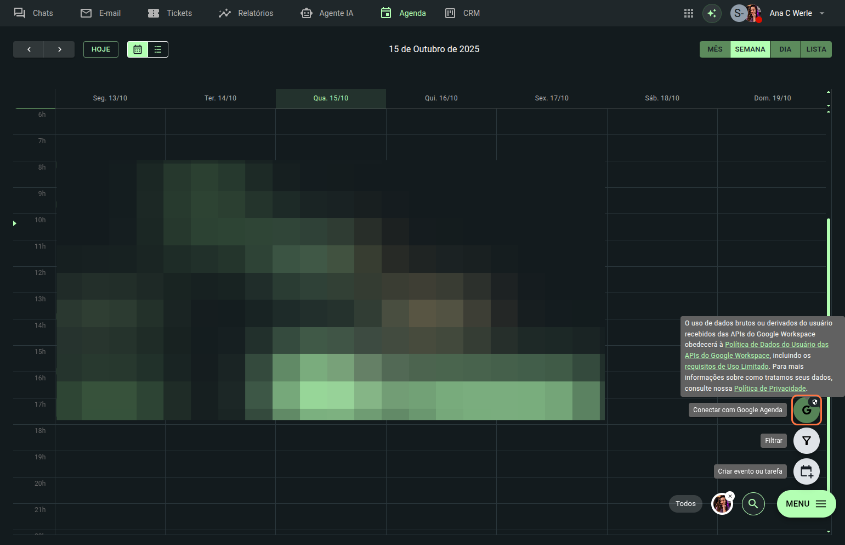Switch to calendar grid view toggle

[x=138, y=49]
